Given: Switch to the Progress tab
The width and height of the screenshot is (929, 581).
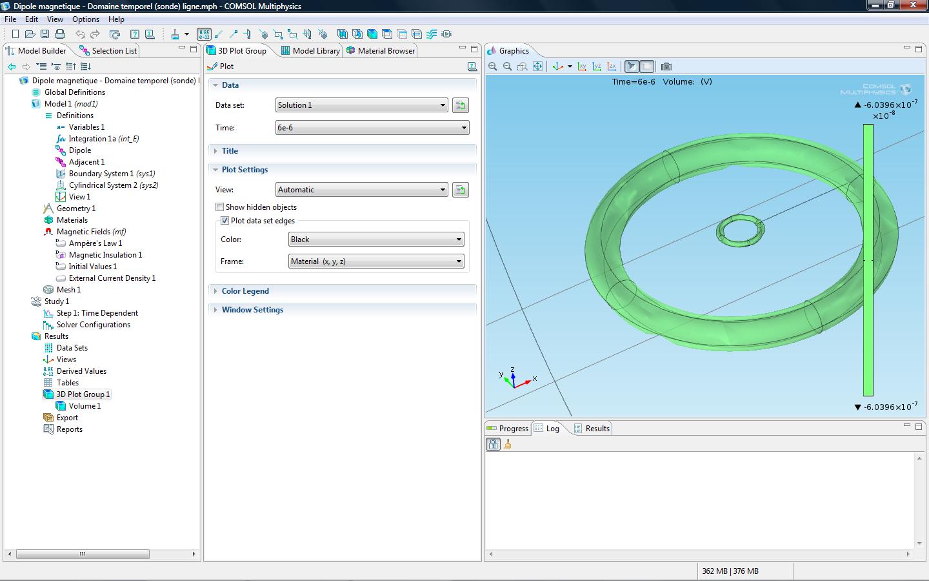Looking at the screenshot, I should (508, 429).
